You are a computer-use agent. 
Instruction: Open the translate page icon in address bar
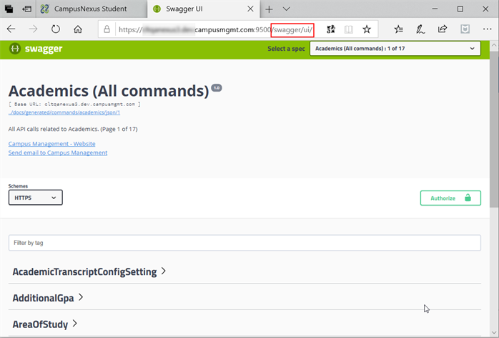tap(331, 29)
